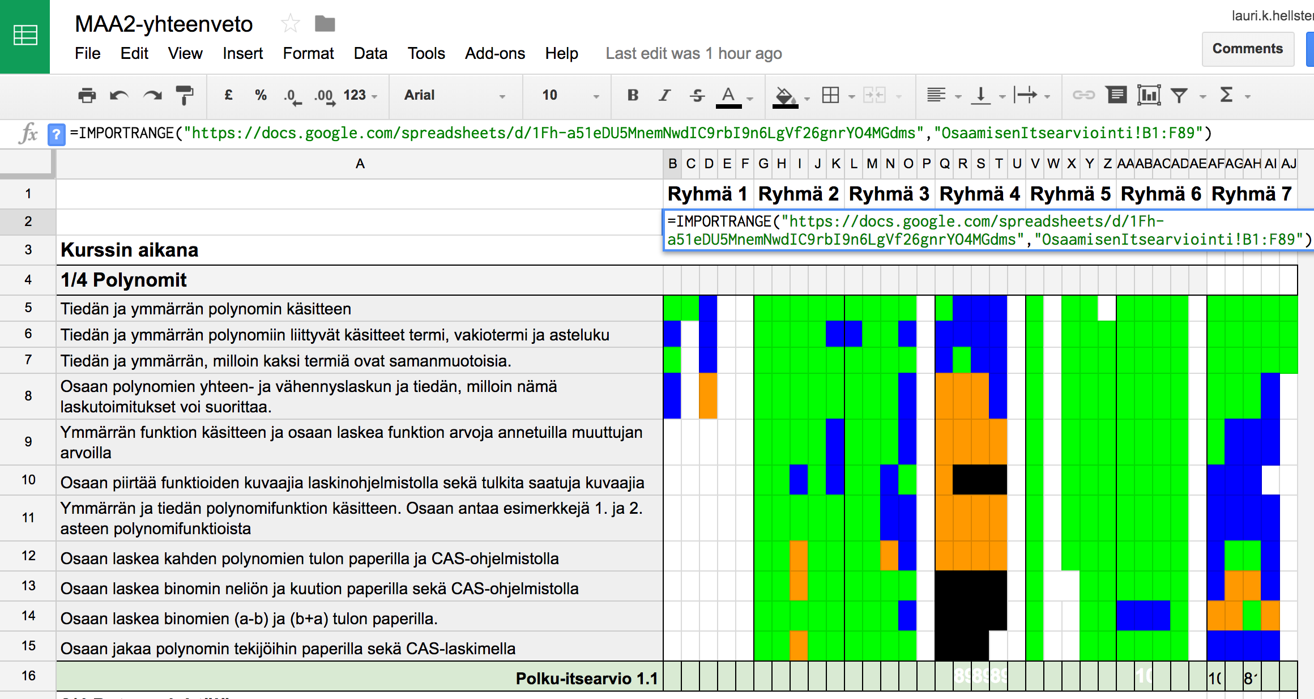Open the fill color paint bucket

coord(785,95)
